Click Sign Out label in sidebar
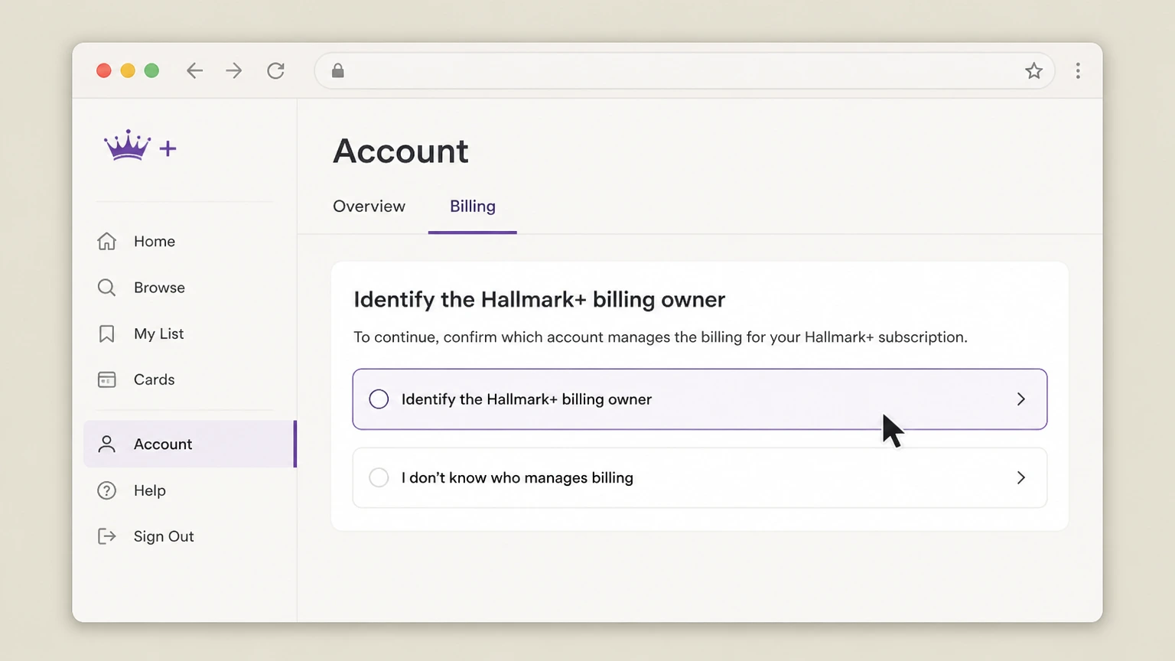The width and height of the screenshot is (1175, 661). [x=164, y=536]
